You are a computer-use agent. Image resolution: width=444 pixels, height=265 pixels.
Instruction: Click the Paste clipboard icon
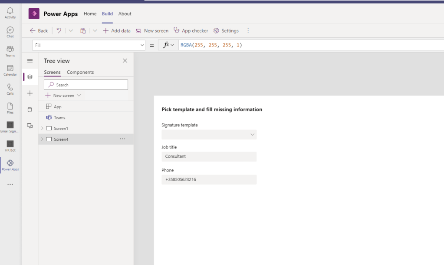pyautogui.click(x=83, y=30)
